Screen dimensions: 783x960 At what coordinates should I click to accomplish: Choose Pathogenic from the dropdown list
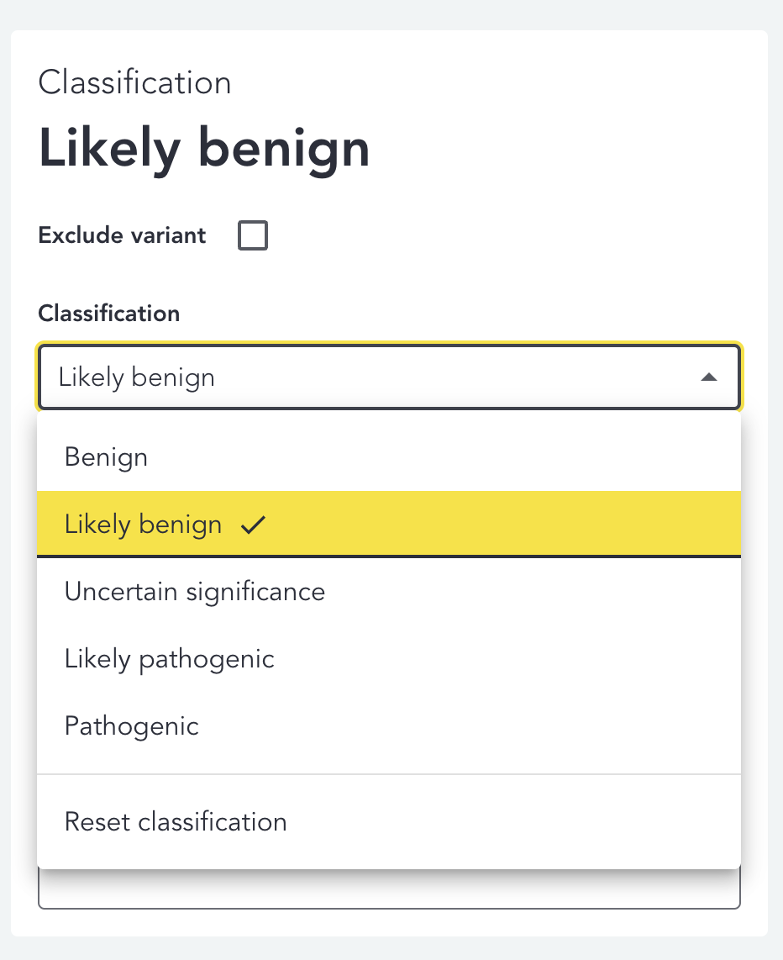point(132,726)
